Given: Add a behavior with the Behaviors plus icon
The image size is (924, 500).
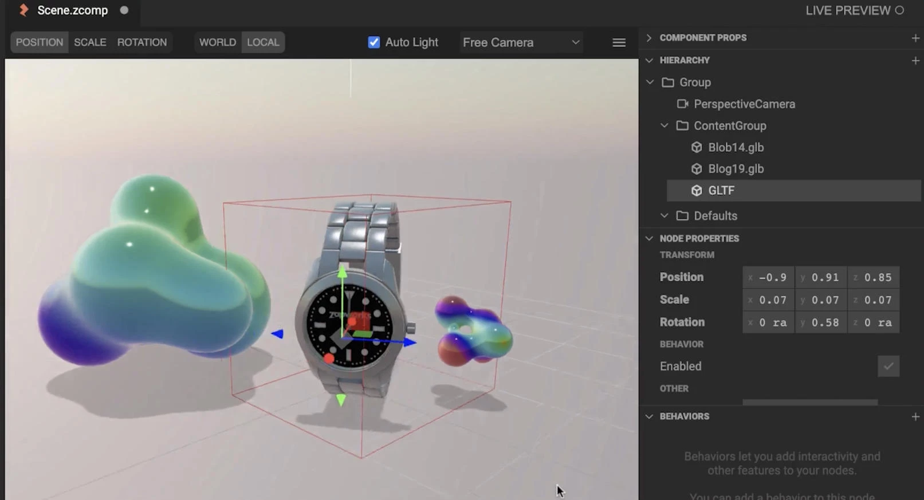Looking at the screenshot, I should pos(915,416).
